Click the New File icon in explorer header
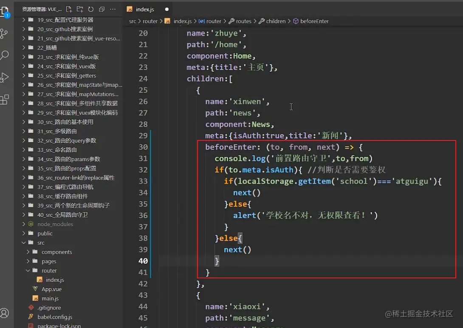This screenshot has height=328, width=463. click(69, 9)
